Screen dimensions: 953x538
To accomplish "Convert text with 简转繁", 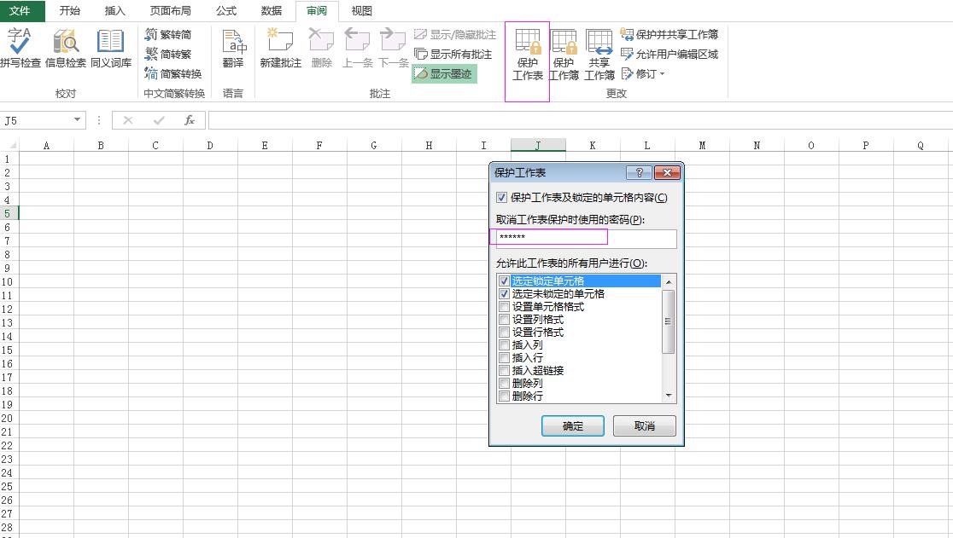I will coord(168,54).
